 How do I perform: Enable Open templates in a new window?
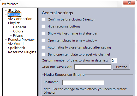pos(44,40)
